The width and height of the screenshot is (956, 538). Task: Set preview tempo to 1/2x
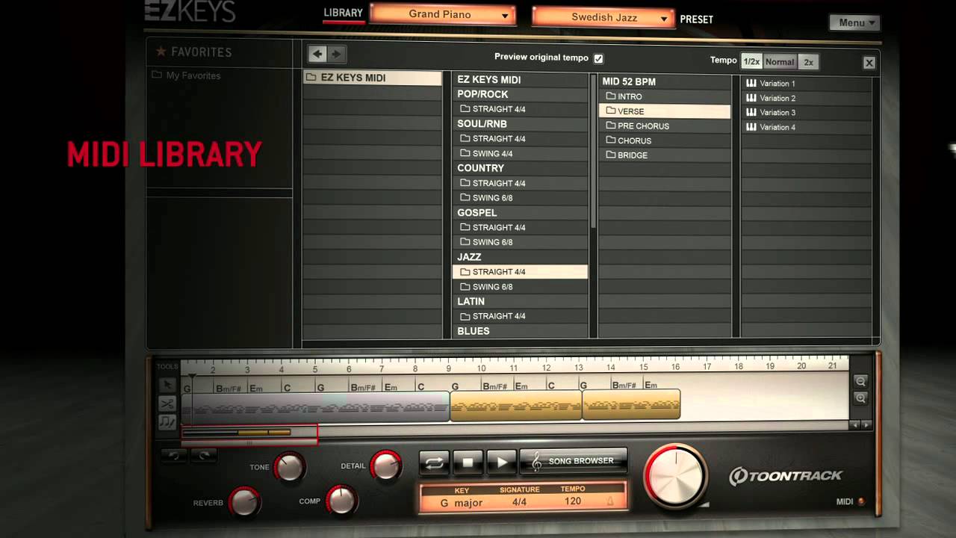tap(751, 62)
